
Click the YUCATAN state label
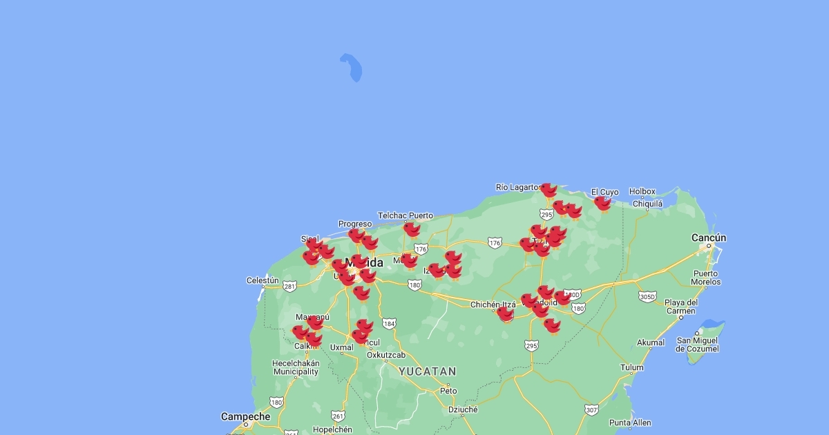pos(427,371)
